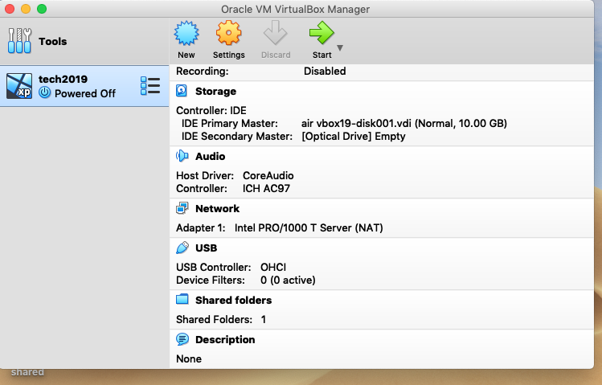Click the Description speech bubble icon
Screen dimensions: 602x385
pos(182,339)
